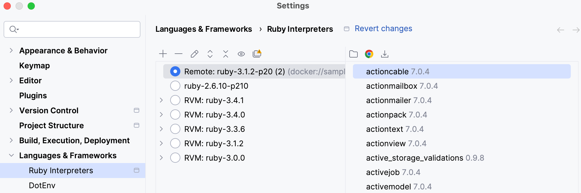The image size is (581, 193).
Task: Open the gem's local directory via folder icon
Action: (x=353, y=54)
